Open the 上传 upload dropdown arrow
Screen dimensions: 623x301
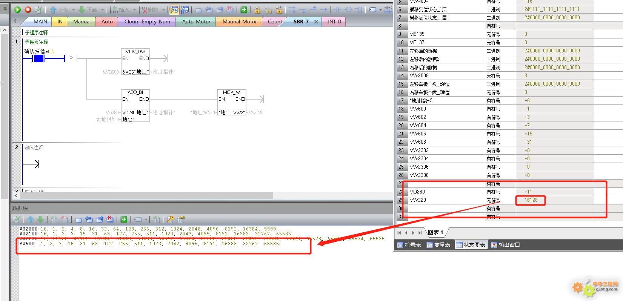[73, 10]
